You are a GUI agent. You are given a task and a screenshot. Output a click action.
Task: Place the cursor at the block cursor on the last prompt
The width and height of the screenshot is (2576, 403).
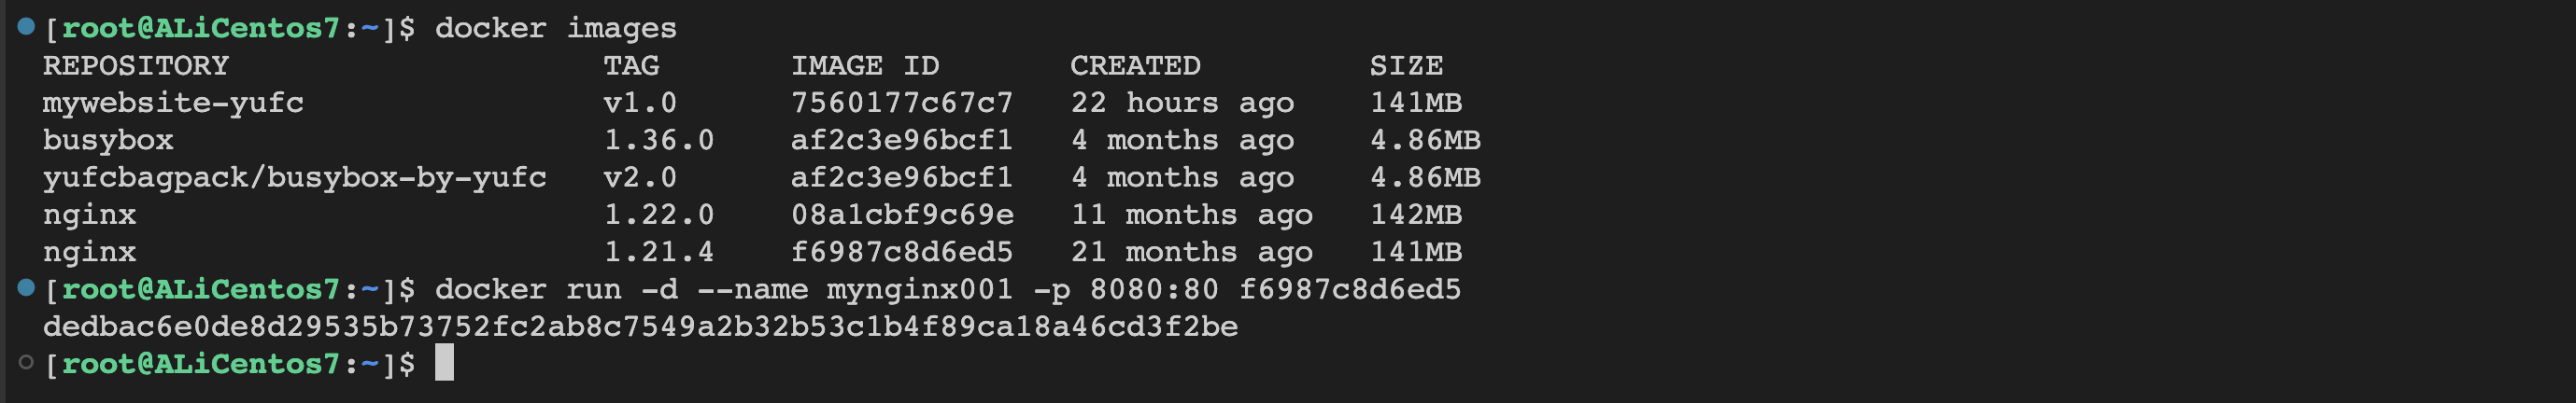[x=444, y=362]
